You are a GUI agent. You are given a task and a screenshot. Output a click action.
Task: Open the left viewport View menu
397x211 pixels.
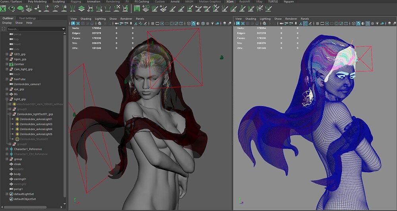[x=74, y=19]
